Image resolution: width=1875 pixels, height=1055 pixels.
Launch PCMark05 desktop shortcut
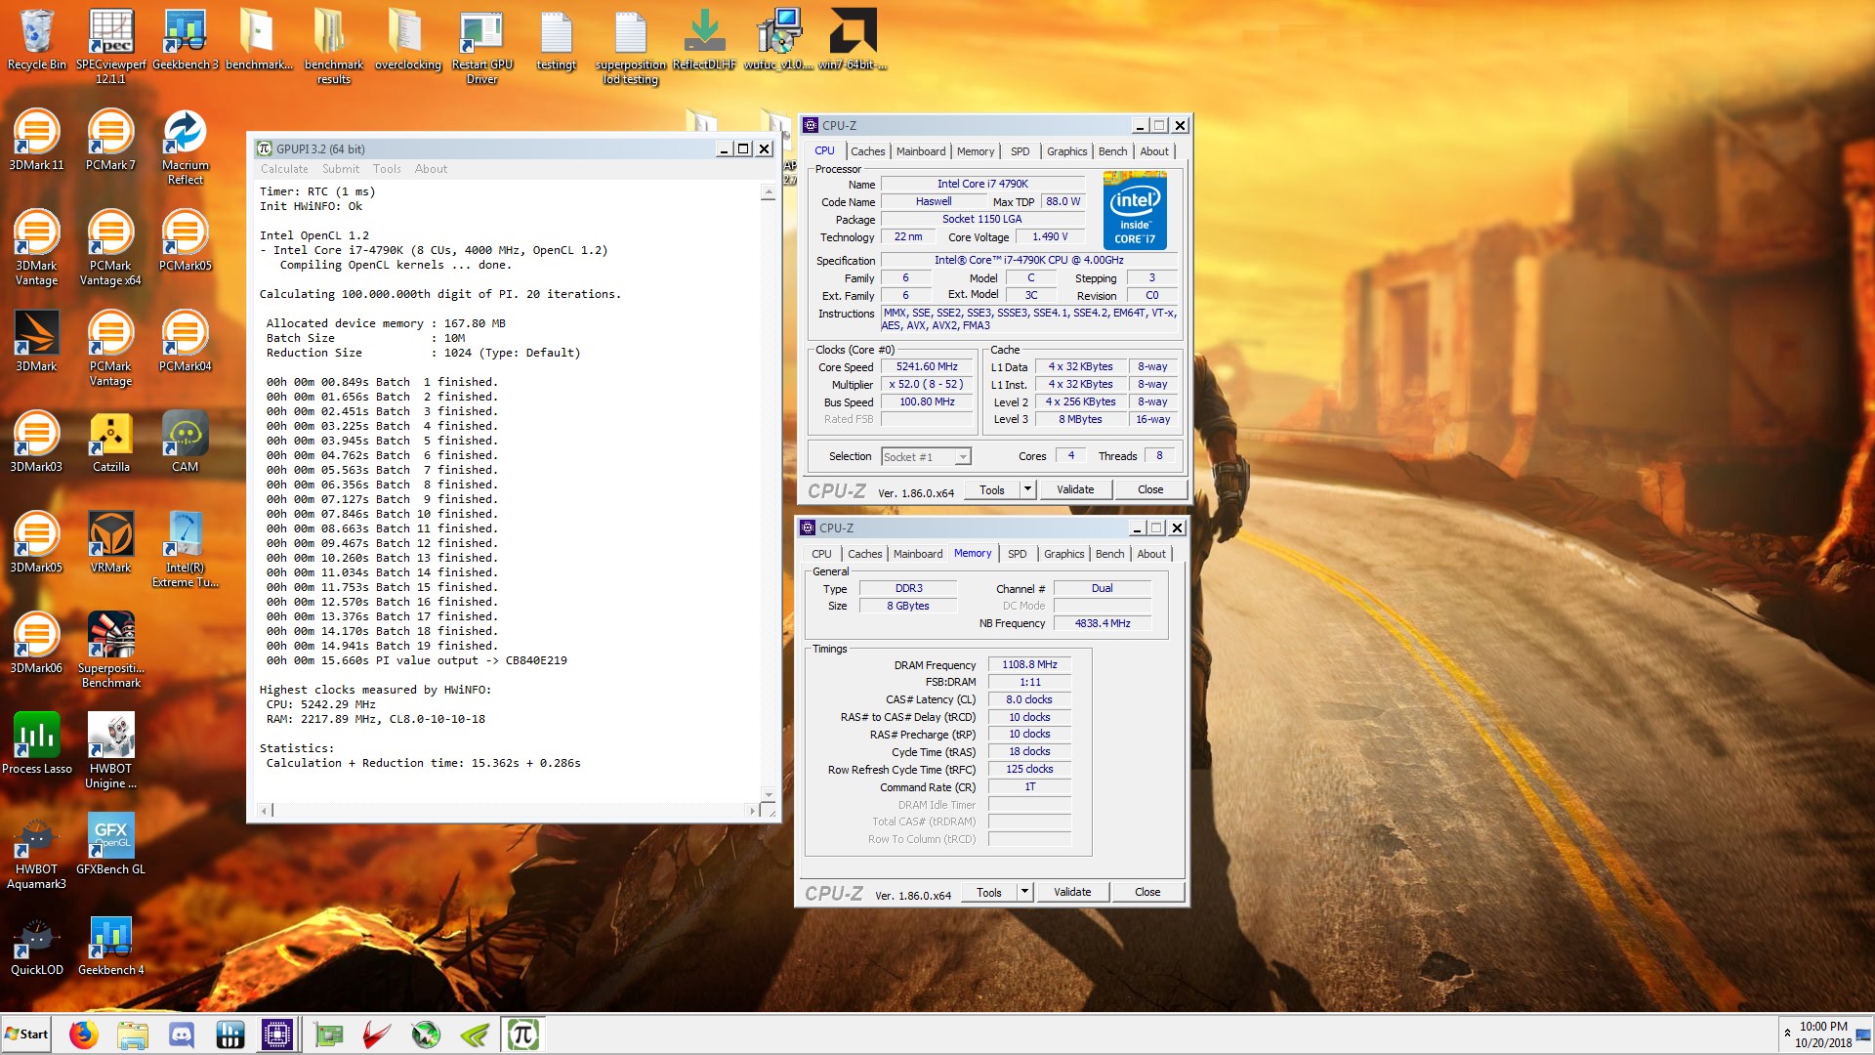(x=185, y=240)
